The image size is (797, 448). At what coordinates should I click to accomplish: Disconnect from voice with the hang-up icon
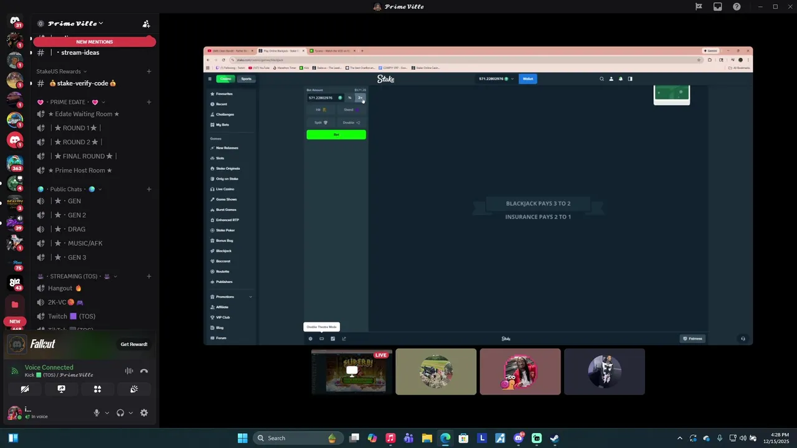(144, 371)
